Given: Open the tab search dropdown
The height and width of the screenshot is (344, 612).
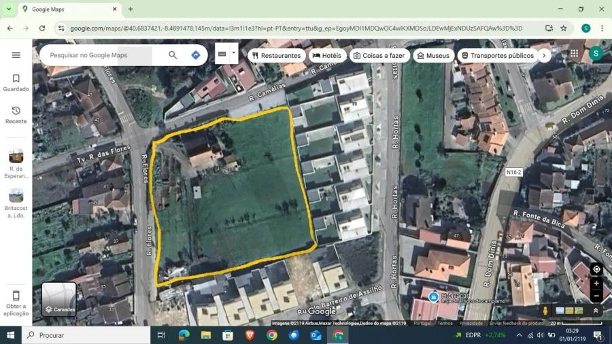Looking at the screenshot, I should [x=9, y=9].
